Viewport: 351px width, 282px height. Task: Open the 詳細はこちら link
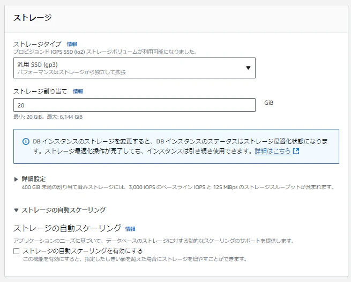273,151
